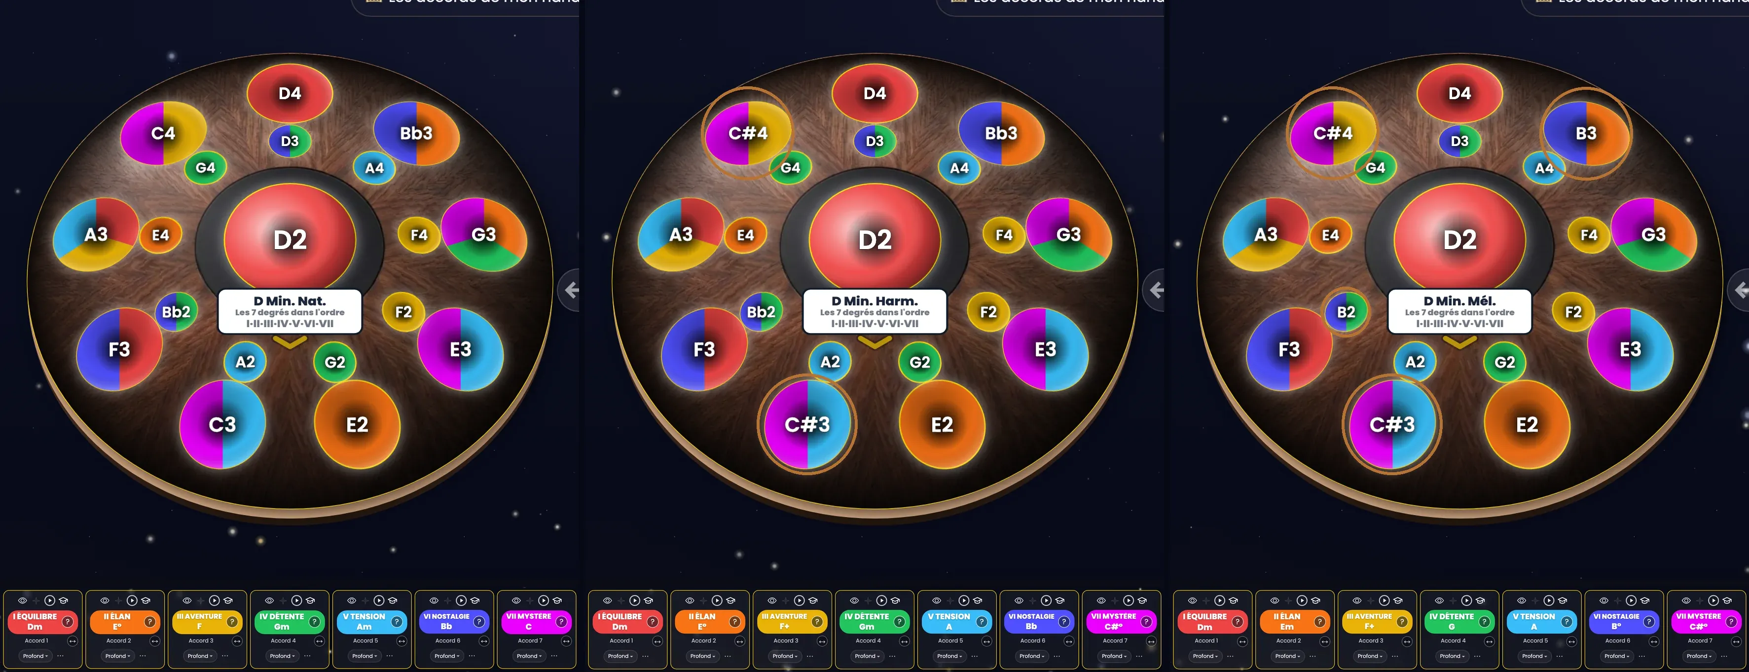Click the V TENSION Am colored chord button

(371, 621)
